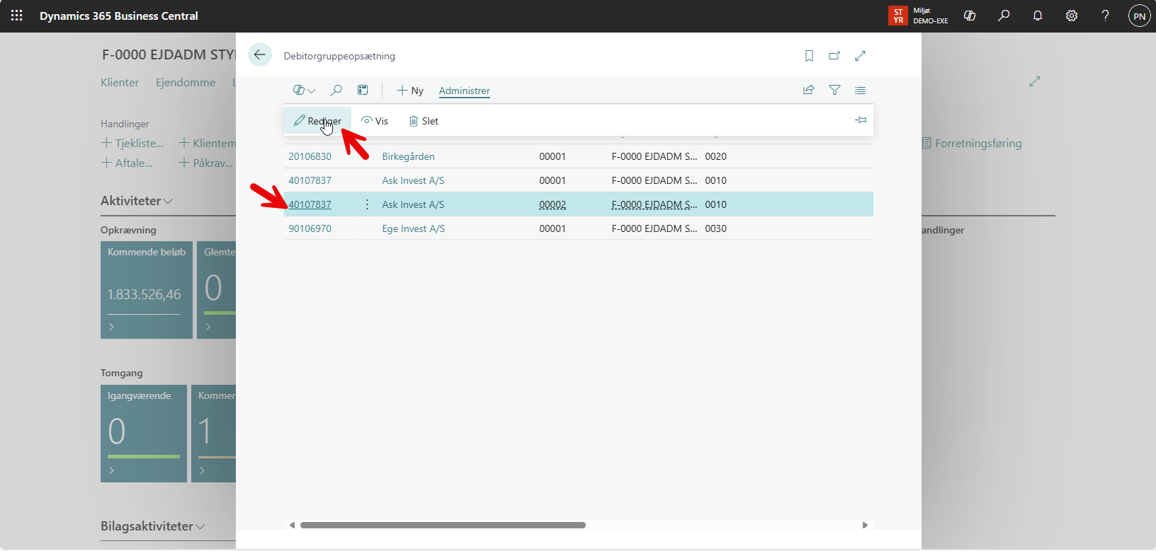Open Klienter menu in background page

click(120, 82)
